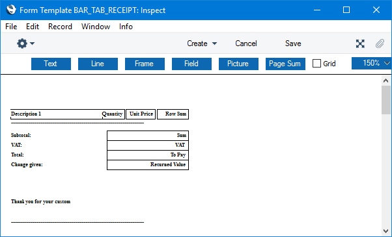Click the Cancel button
The image size is (392, 237).
[246, 44]
